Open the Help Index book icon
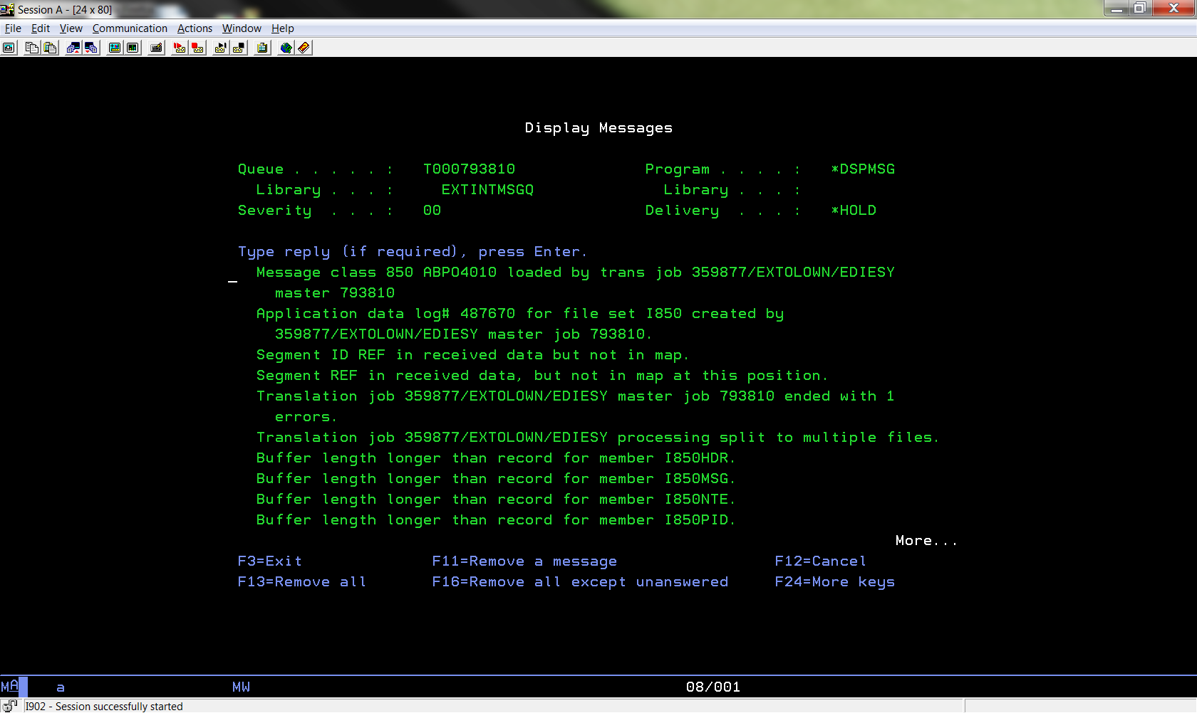 tap(304, 48)
